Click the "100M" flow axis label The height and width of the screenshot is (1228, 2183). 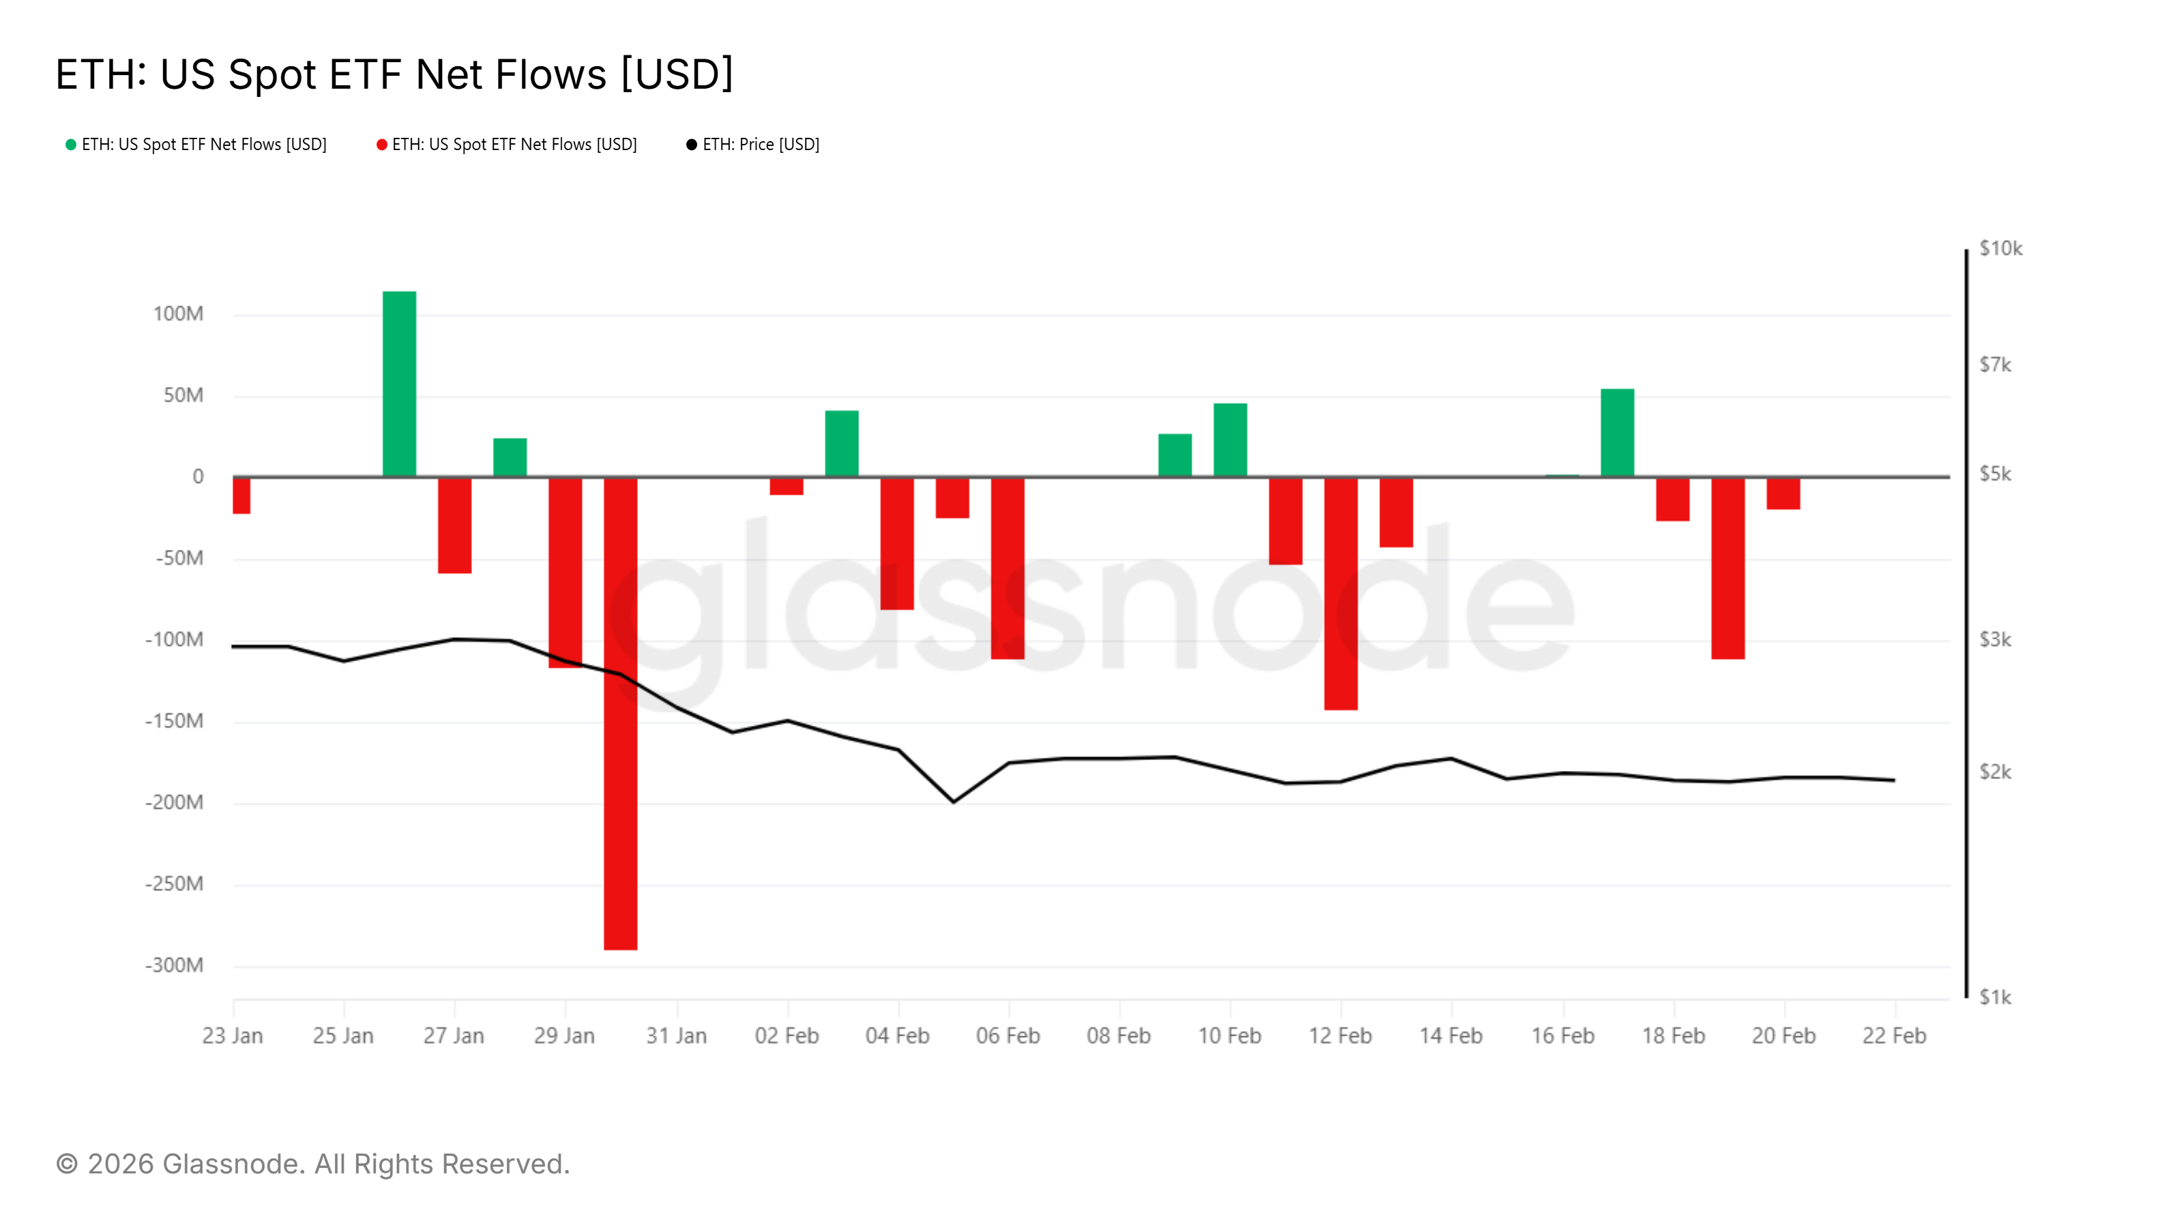tap(178, 315)
